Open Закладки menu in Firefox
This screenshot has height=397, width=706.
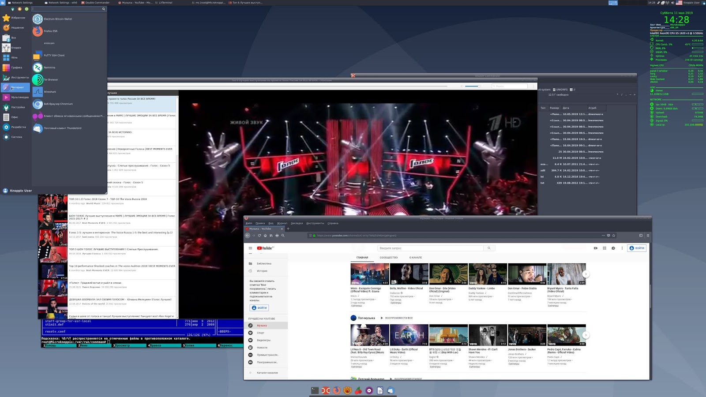(x=297, y=223)
